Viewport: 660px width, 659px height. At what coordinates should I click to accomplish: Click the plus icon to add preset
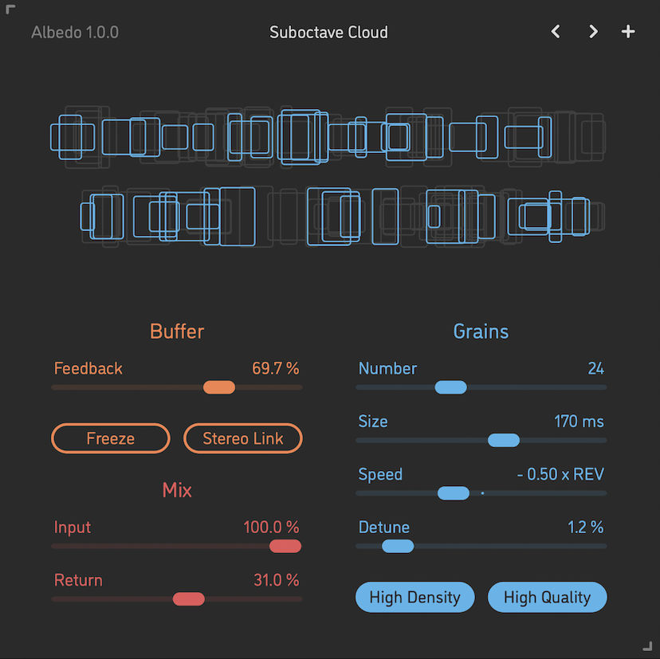pyautogui.click(x=628, y=32)
